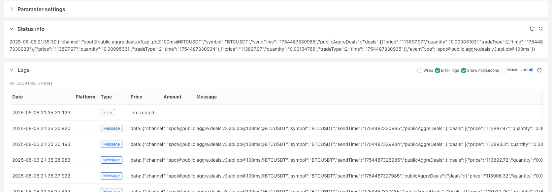Click the Date column header
The width and height of the screenshot is (552, 192).
tap(17, 96)
